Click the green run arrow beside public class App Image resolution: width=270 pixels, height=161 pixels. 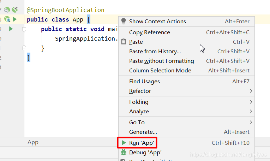pyautogui.click(x=15, y=19)
